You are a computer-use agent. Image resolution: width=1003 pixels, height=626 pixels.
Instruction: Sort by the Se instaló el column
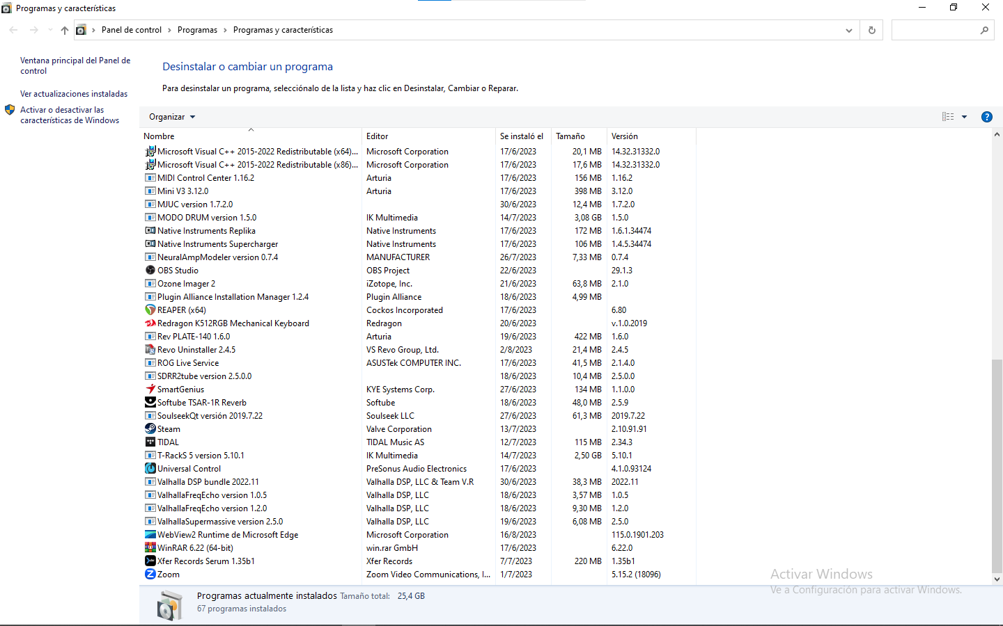(522, 136)
